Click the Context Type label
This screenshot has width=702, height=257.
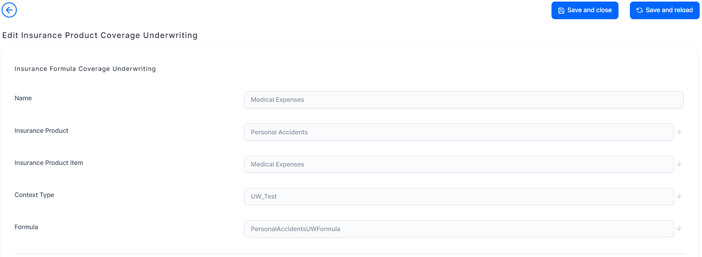(x=34, y=195)
